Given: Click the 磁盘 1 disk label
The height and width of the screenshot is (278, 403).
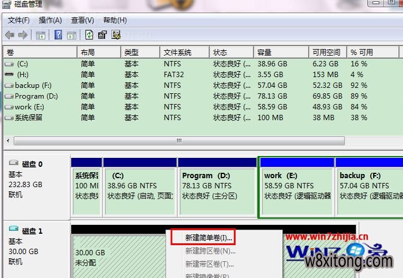Looking at the screenshot, I should 31,231.
